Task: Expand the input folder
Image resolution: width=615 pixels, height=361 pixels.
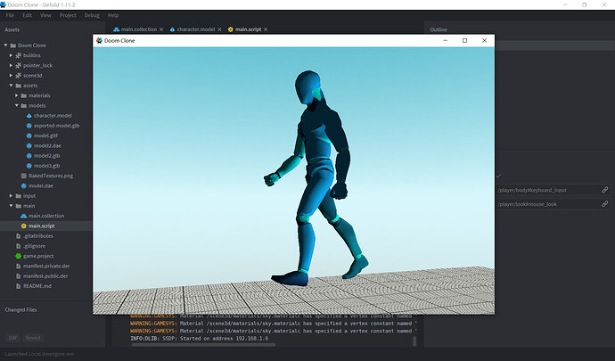Action: click(11, 195)
